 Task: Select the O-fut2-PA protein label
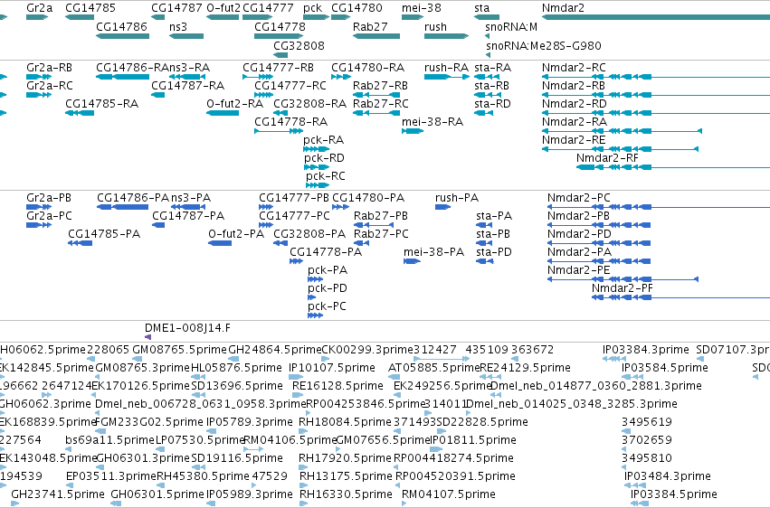236,234
